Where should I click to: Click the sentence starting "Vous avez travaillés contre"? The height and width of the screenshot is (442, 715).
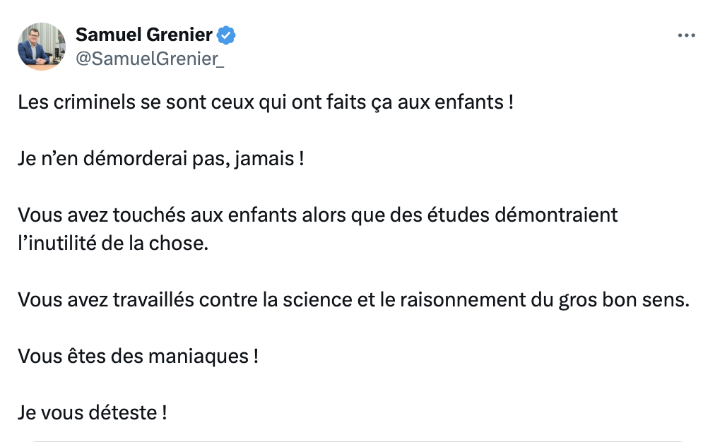[x=353, y=300]
